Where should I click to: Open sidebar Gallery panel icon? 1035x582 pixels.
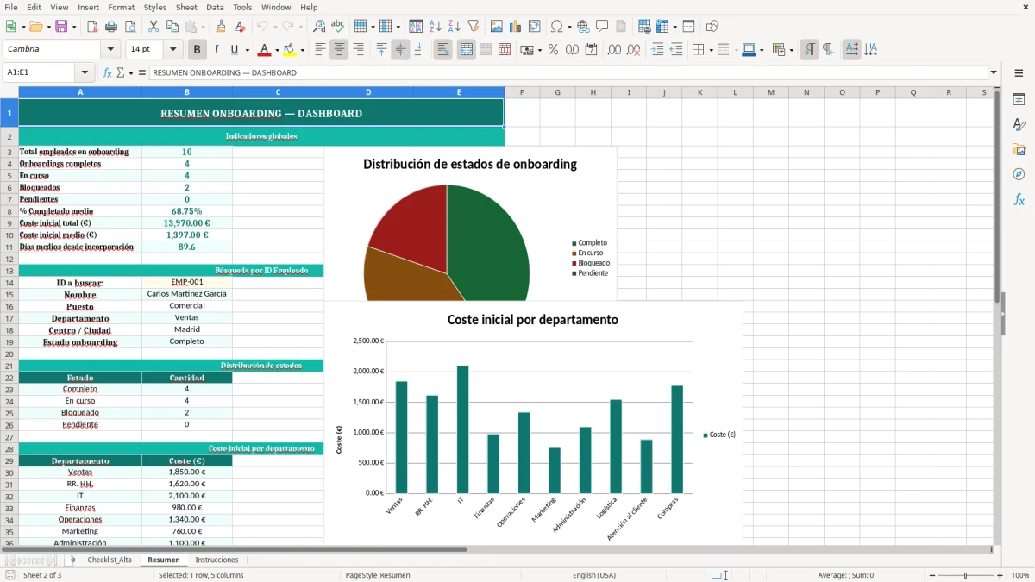coord(1019,150)
